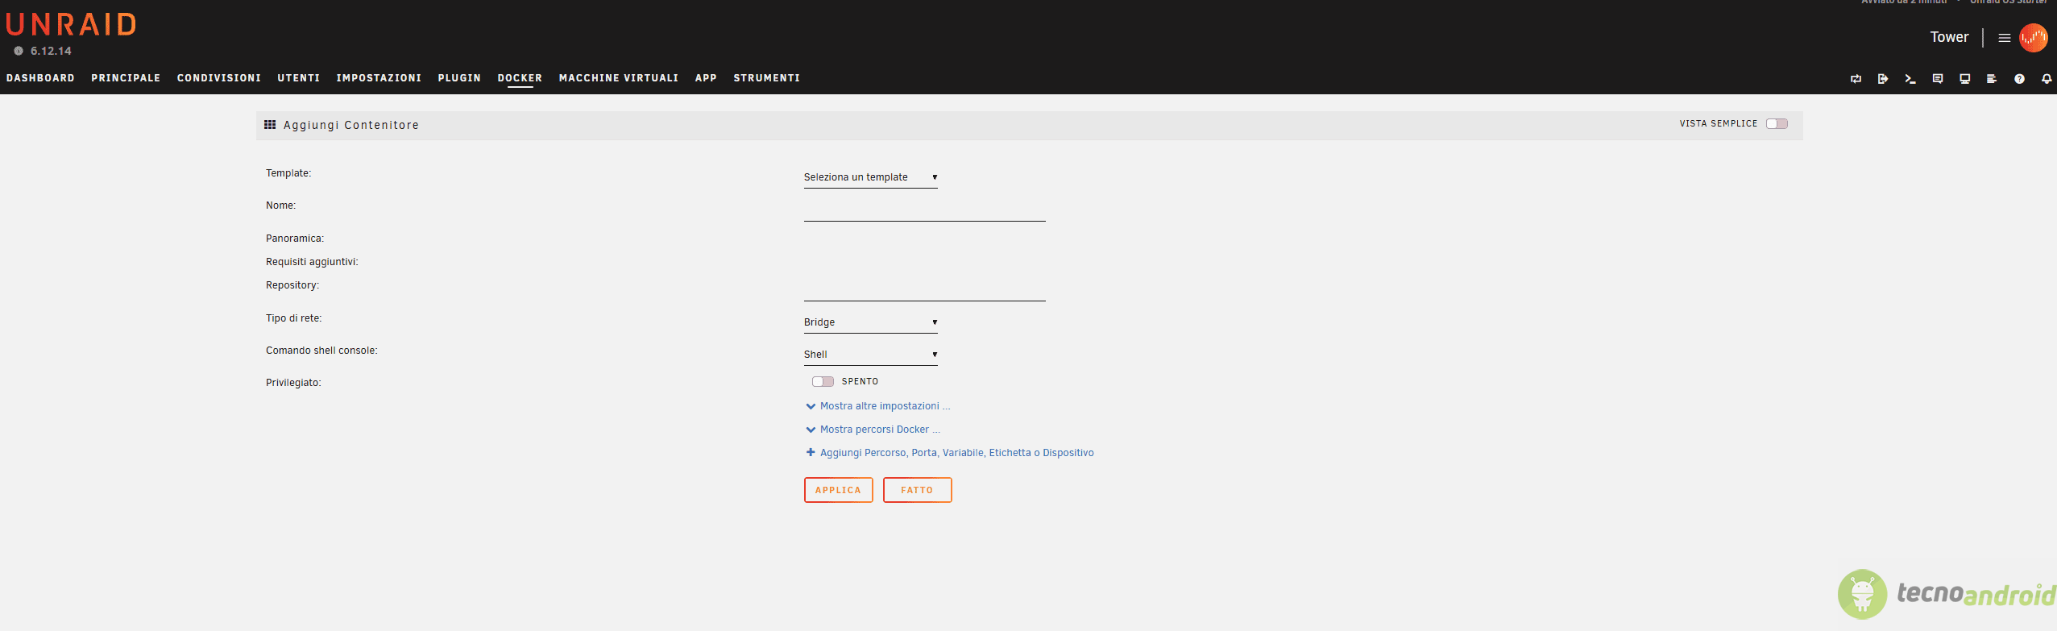2057x631 pixels.
Task: Open the feedback speech-bubble icon
Action: pyautogui.click(x=1938, y=78)
